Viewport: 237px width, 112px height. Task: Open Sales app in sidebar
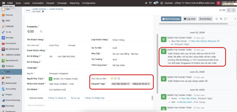point(11,78)
